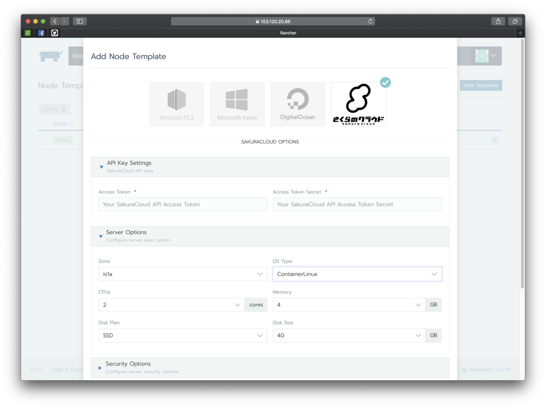Viewport: 546px width, 408px height.
Task: Sort by the State column header
Action: point(63,124)
